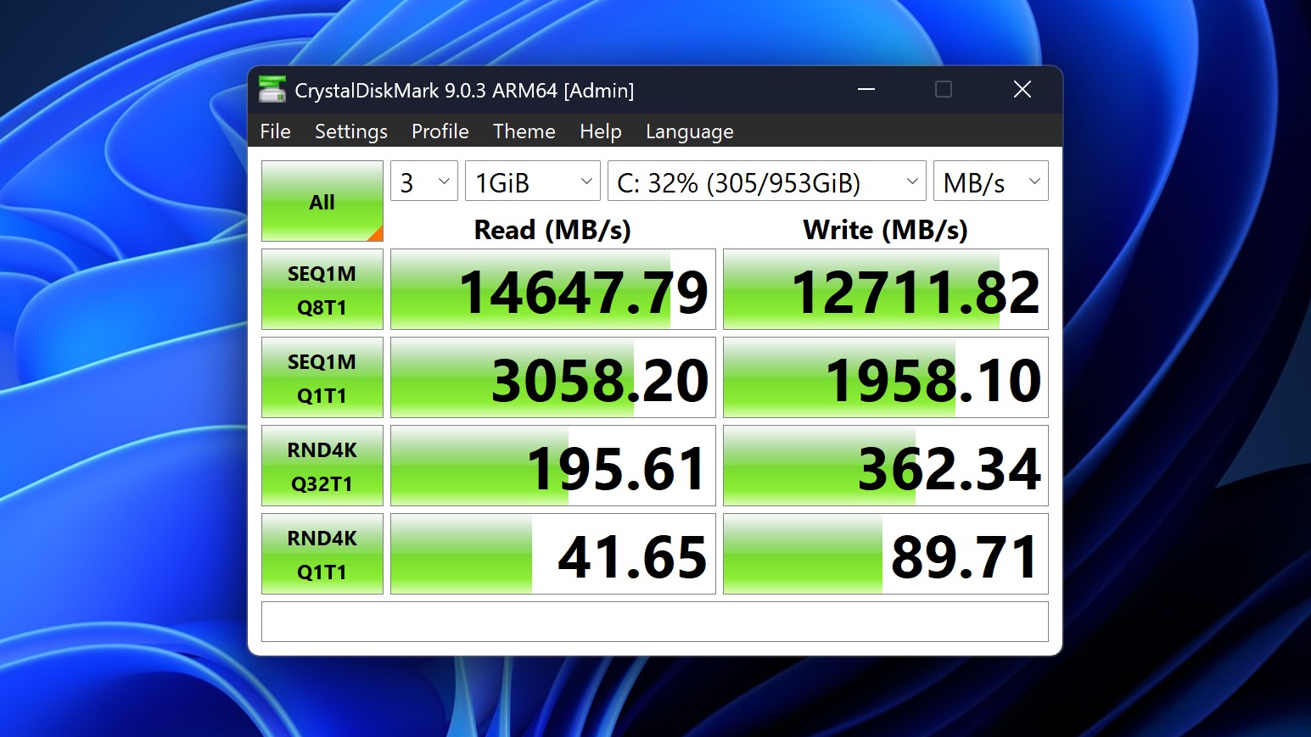
Task: Select the 12711.82 sequential write result
Action: [886, 289]
